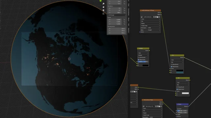The height and width of the screenshot is (118, 211).
Task: Open the Linear interpolation dropdown on earth_landocean node
Action: 150,19
